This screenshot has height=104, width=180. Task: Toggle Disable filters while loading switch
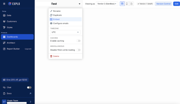click(x=78, y=50)
